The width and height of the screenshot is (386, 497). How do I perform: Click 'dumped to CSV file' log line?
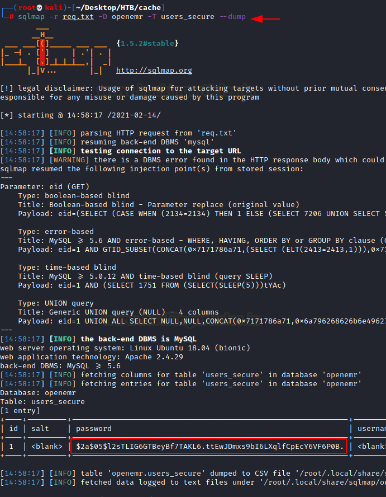point(193,473)
